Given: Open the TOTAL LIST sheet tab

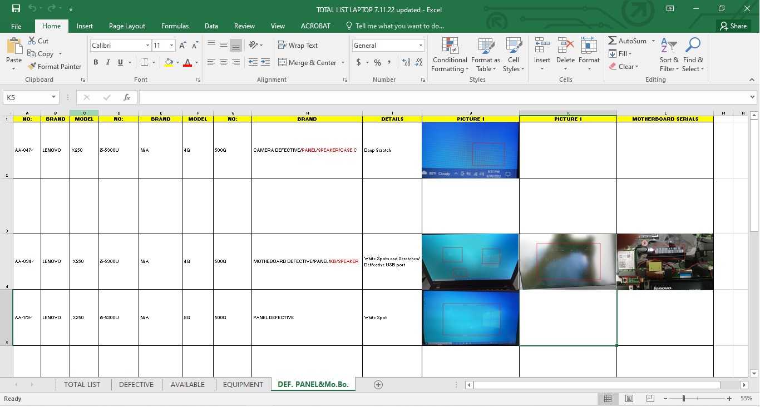Looking at the screenshot, I should (82, 385).
